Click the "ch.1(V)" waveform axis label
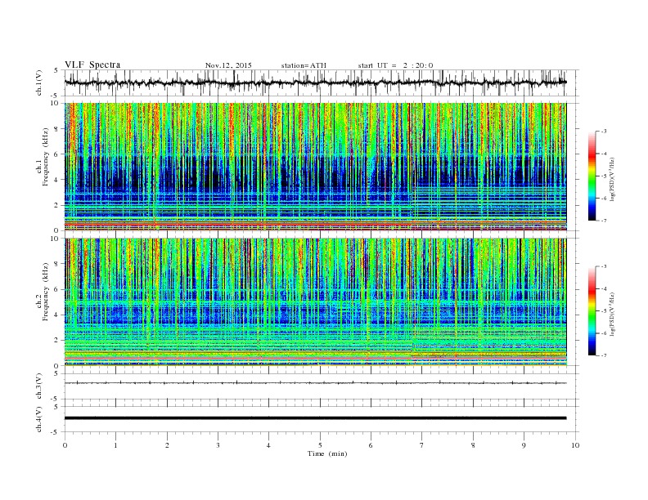The height and width of the screenshot is (500, 648). (39, 83)
